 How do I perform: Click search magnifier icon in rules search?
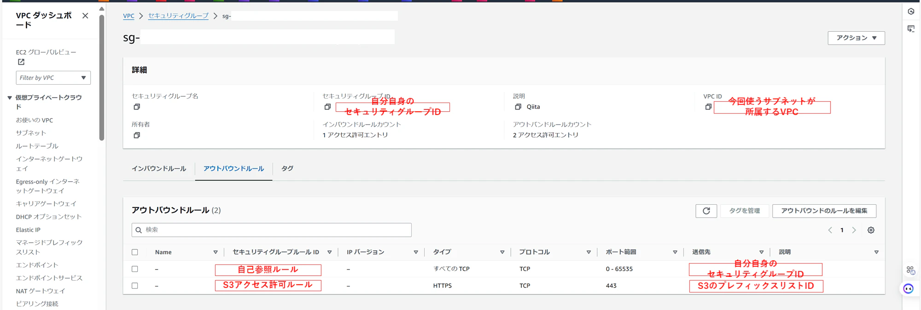point(139,230)
